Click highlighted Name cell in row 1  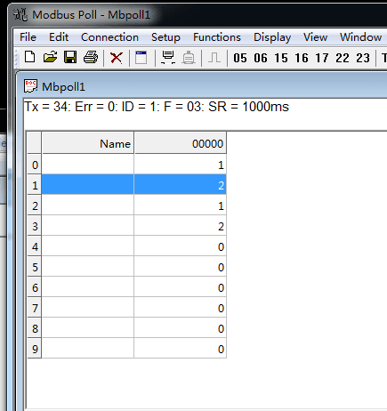pyautogui.click(x=88, y=185)
